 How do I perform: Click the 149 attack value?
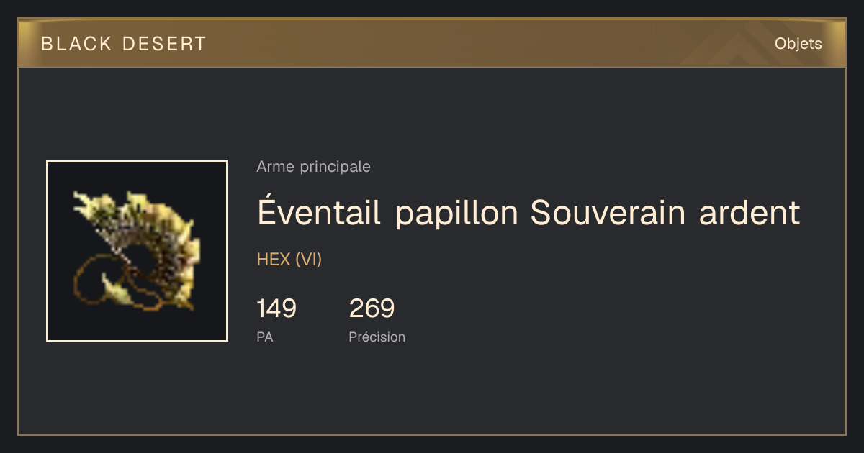tap(276, 309)
